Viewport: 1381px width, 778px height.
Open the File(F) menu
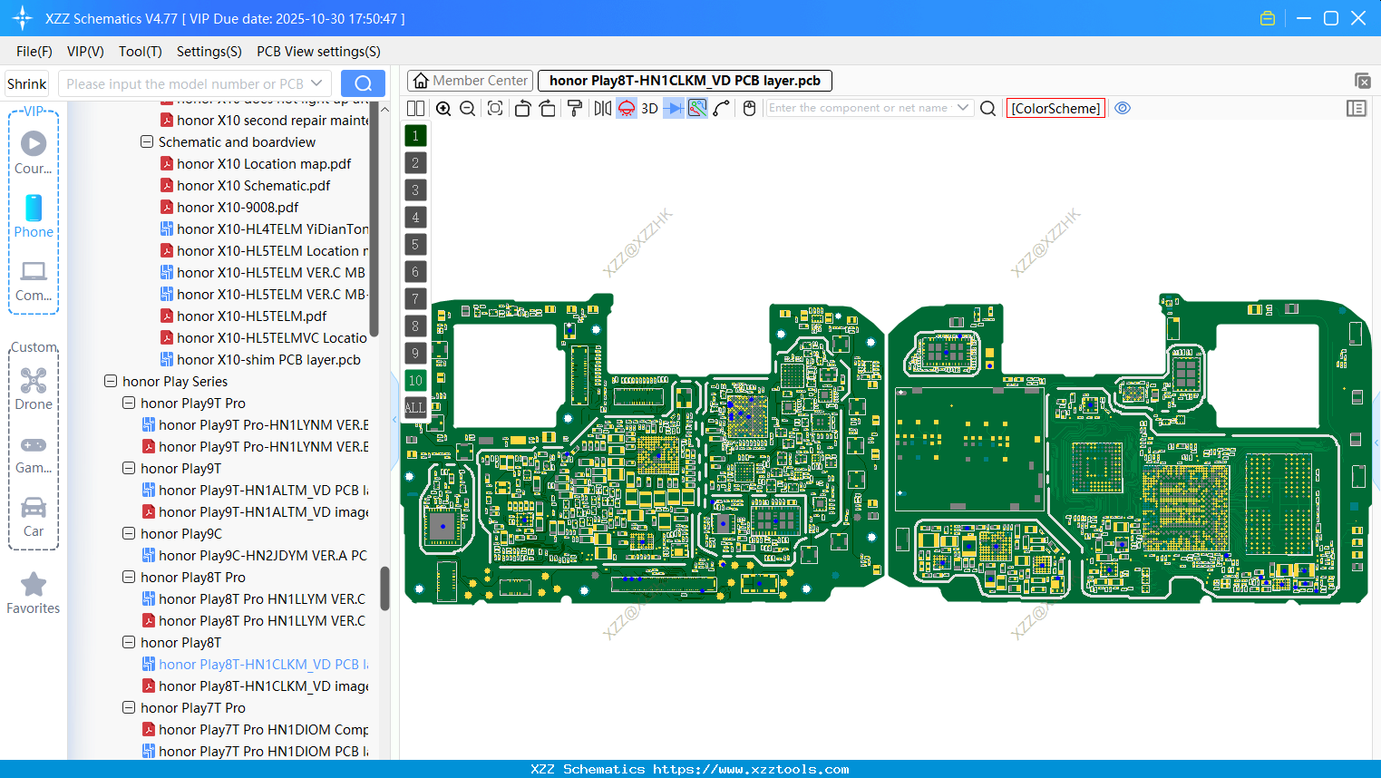click(34, 52)
